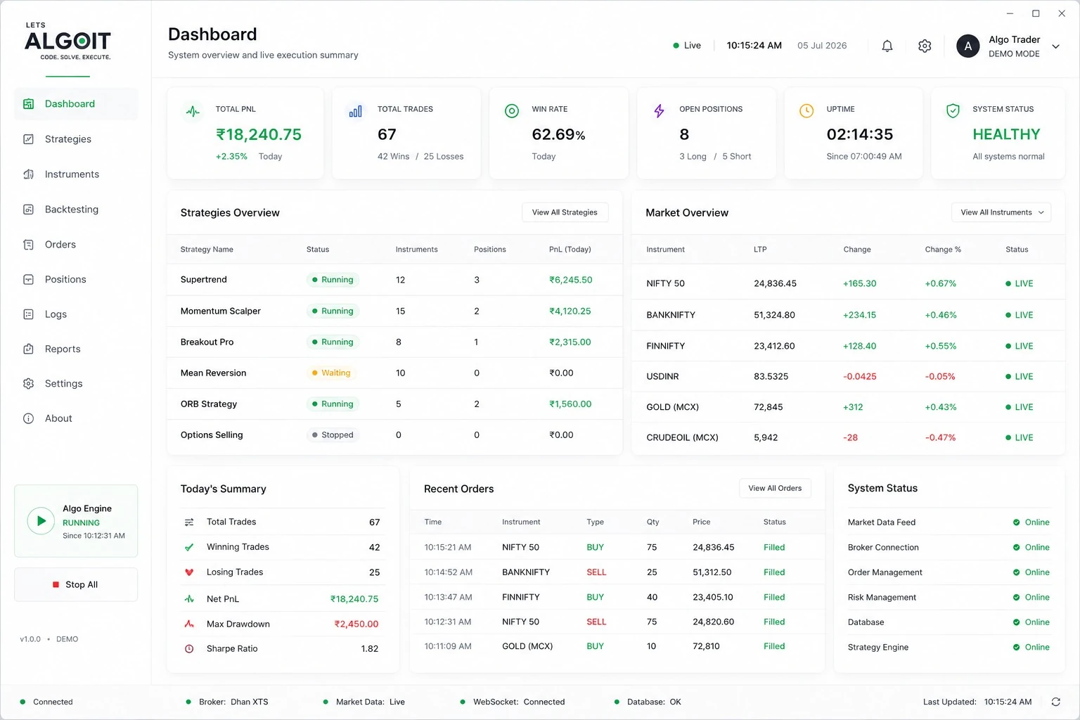Click Total Trades summary row icon
Image resolution: width=1080 pixels, height=720 pixels.
189,522
